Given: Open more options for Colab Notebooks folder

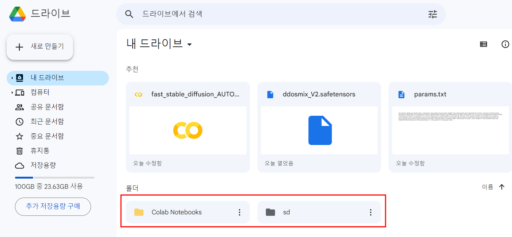Looking at the screenshot, I should (239, 212).
